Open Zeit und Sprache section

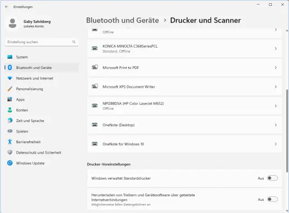coord(30,121)
